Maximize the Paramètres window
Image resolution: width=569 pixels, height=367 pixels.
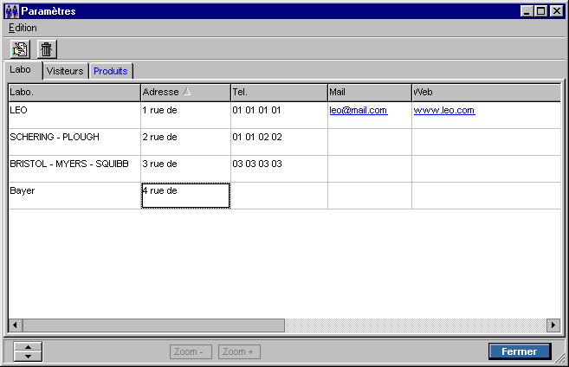pyautogui.click(x=540, y=11)
